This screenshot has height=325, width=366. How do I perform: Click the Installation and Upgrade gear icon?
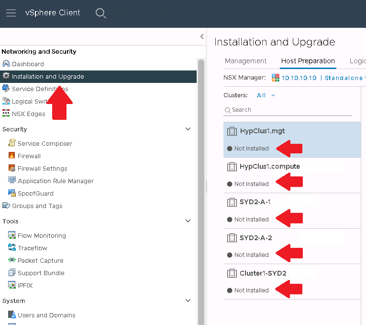tap(6, 76)
